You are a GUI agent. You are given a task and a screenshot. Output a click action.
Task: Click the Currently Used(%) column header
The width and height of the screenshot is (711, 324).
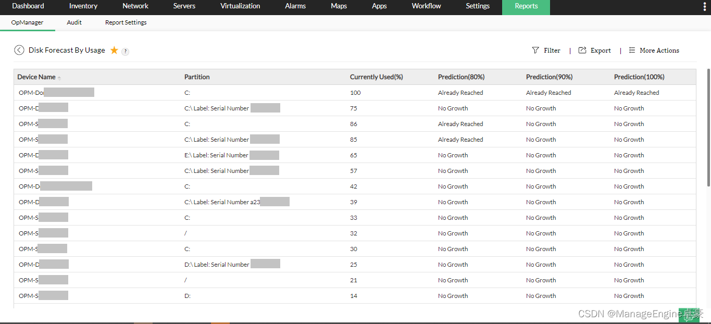click(376, 77)
